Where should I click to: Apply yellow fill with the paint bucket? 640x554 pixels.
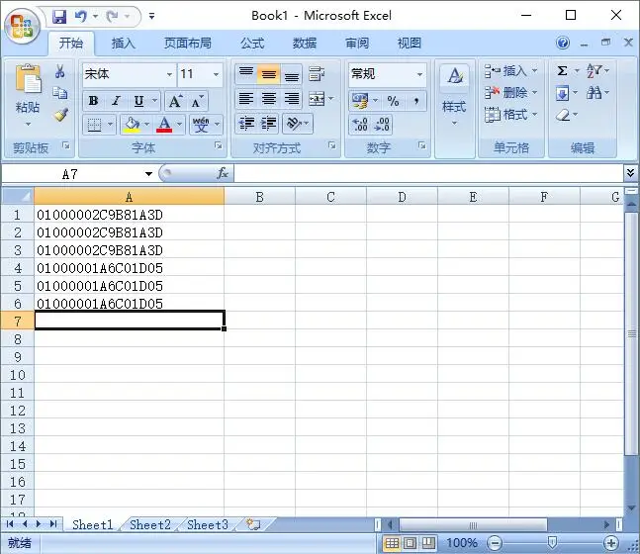tap(132, 125)
